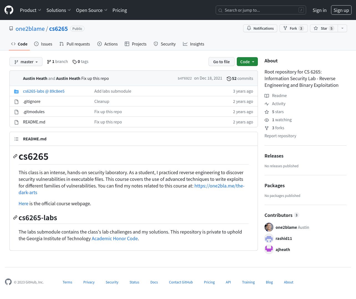356x299 pixels.
Task: Open the one2blame owner profile link
Action: [30, 29]
